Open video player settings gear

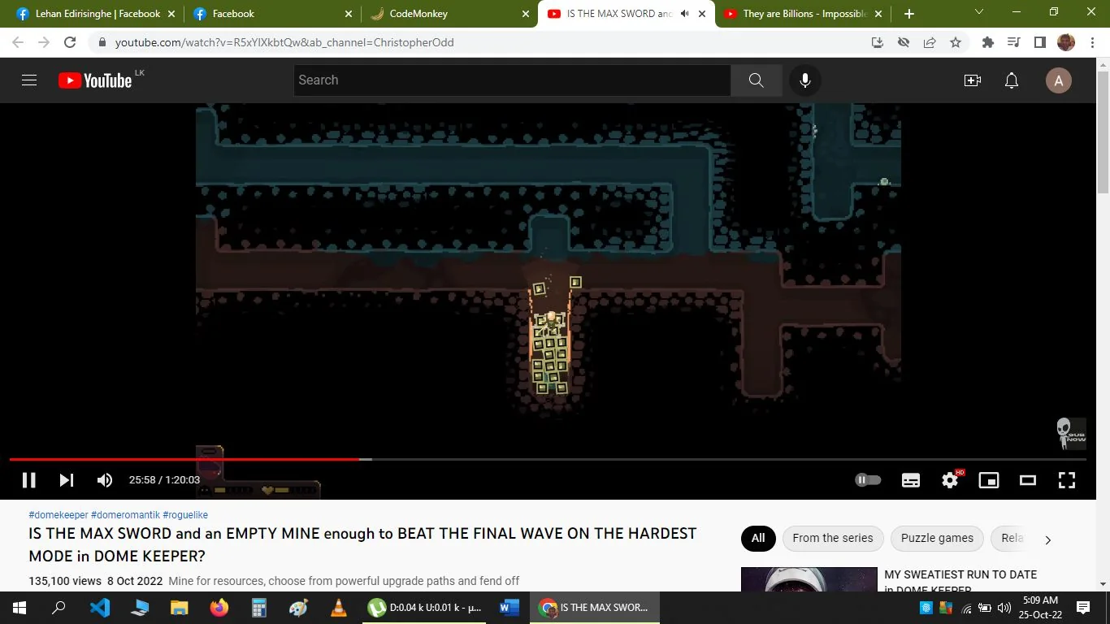(x=950, y=480)
